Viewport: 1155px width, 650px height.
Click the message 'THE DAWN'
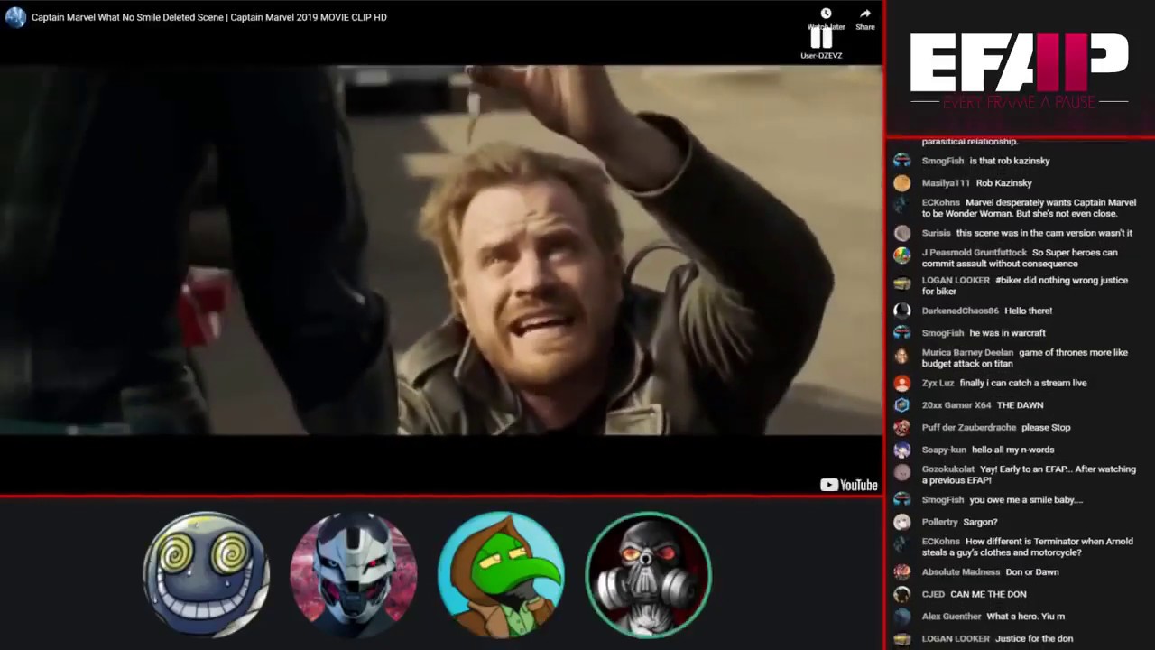click(x=1020, y=405)
